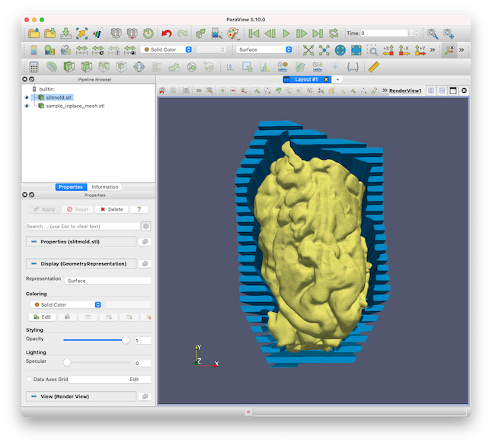Image resolution: width=492 pixels, height=445 pixels.
Task: Open the Calculator filter icon
Action: click(x=34, y=67)
